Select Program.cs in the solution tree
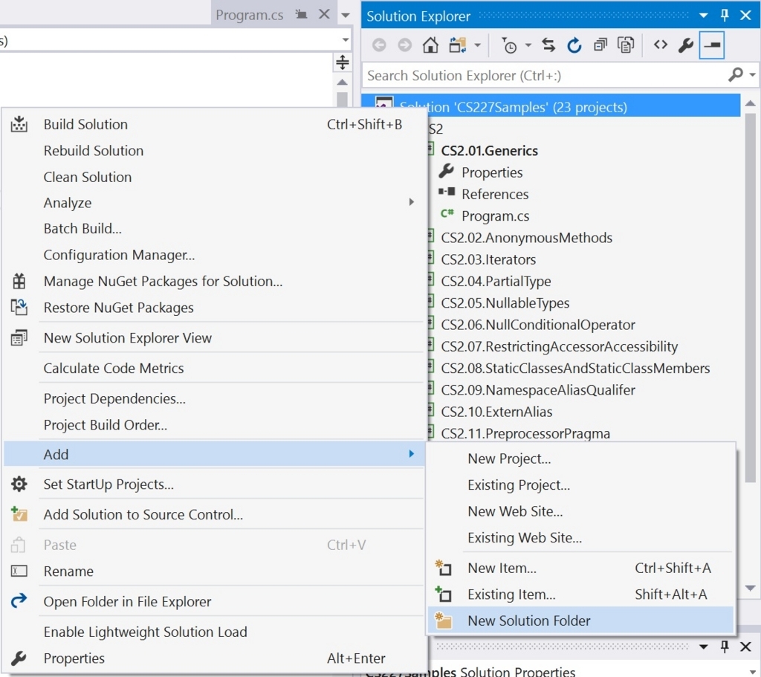The width and height of the screenshot is (761, 677). point(496,216)
